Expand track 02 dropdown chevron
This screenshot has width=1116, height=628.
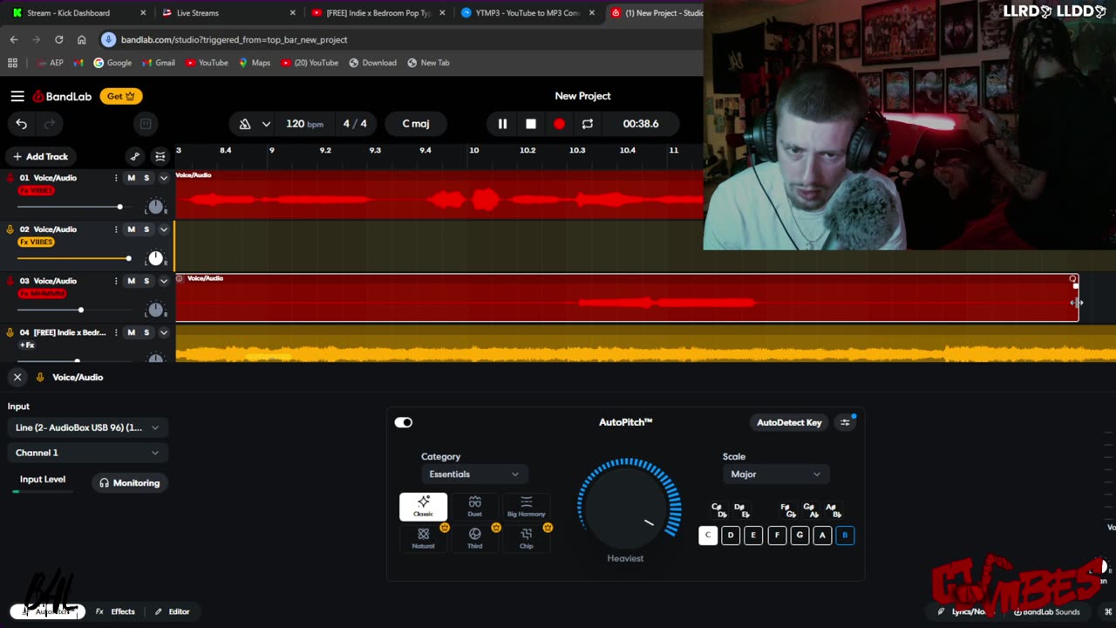click(x=163, y=229)
